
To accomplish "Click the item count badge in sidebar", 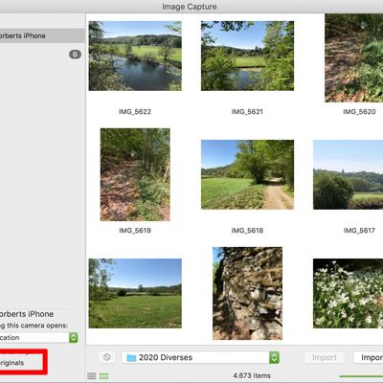I will [x=75, y=55].
